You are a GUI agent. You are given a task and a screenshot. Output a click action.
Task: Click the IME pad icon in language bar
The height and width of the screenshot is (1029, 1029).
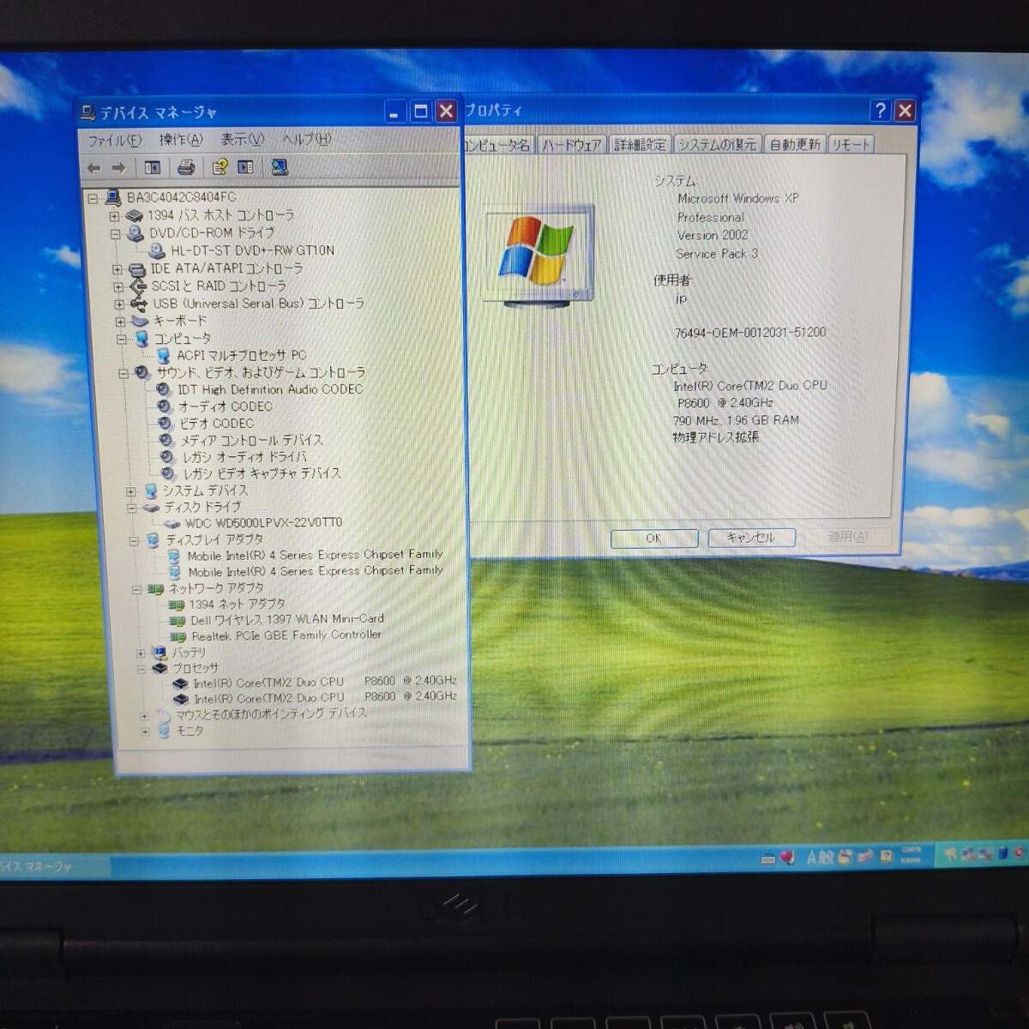click(845, 856)
